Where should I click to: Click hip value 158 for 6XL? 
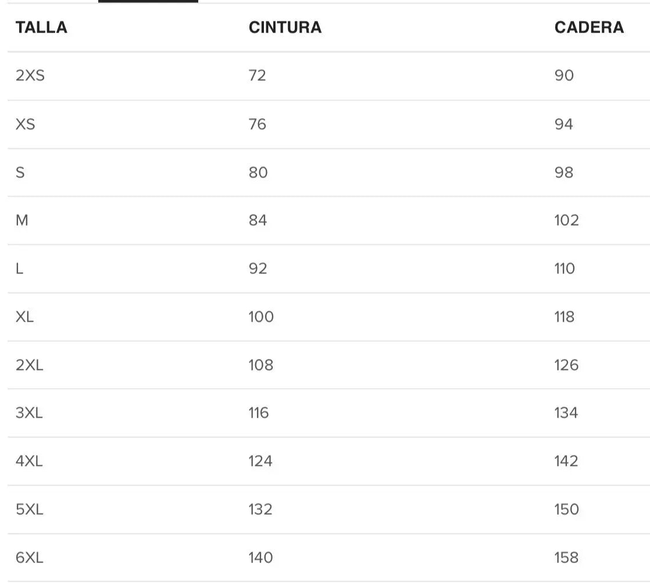566,558
